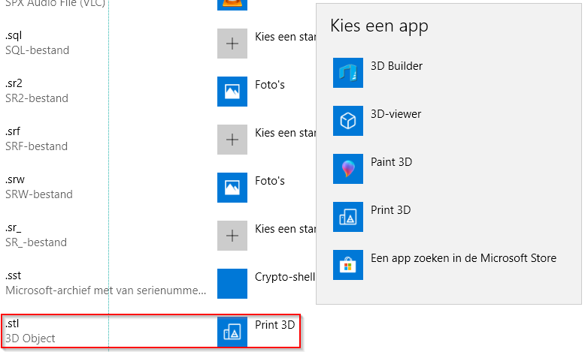Image resolution: width=588 pixels, height=352 pixels.
Task: Choose 3D Builder app icon
Action: 347,73
